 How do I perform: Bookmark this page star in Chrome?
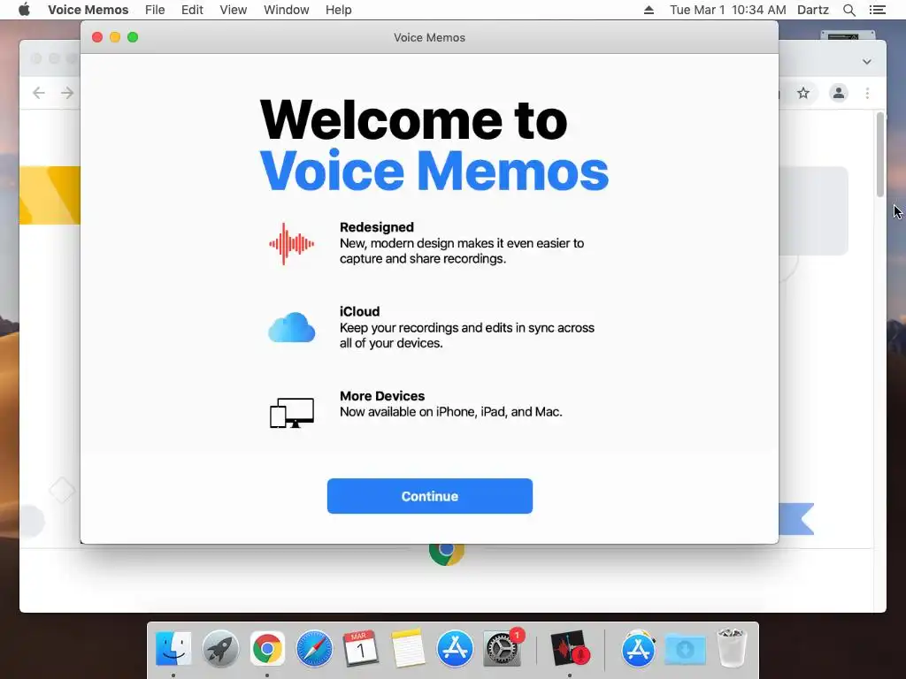pyautogui.click(x=803, y=93)
